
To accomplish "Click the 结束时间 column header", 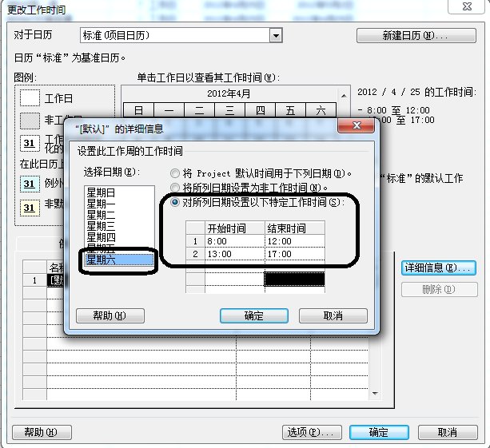I will point(295,228).
